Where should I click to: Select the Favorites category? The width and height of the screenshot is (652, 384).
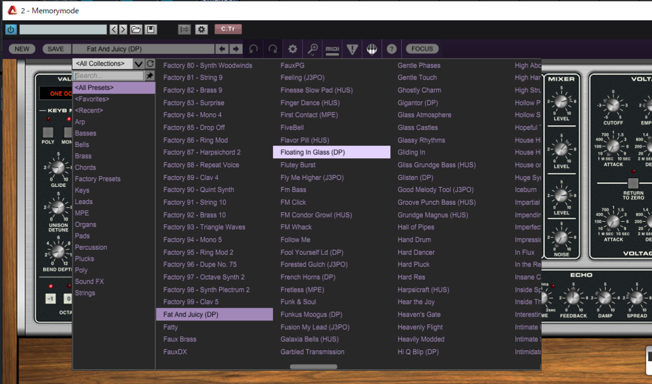92,99
